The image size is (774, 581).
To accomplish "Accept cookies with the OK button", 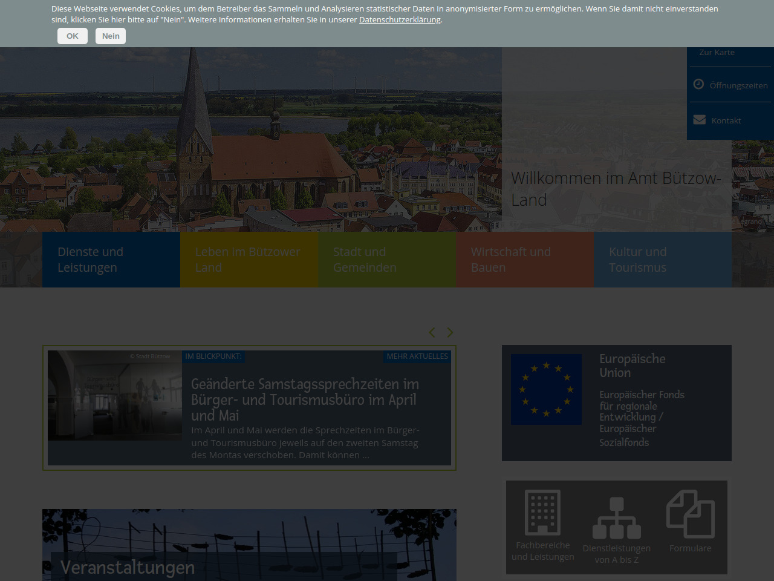I will [73, 36].
